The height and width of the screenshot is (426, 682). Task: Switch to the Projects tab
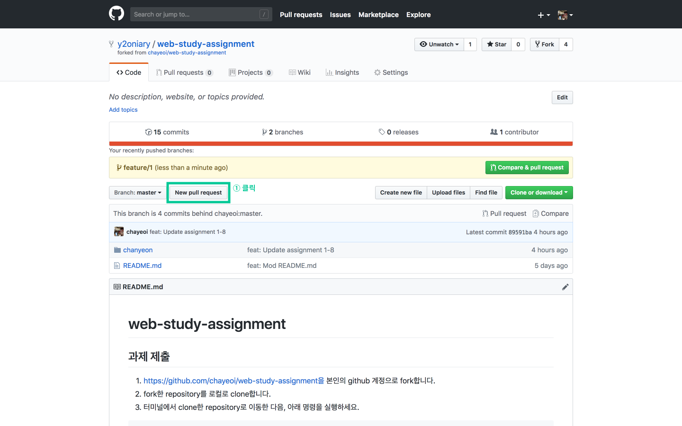coord(251,72)
